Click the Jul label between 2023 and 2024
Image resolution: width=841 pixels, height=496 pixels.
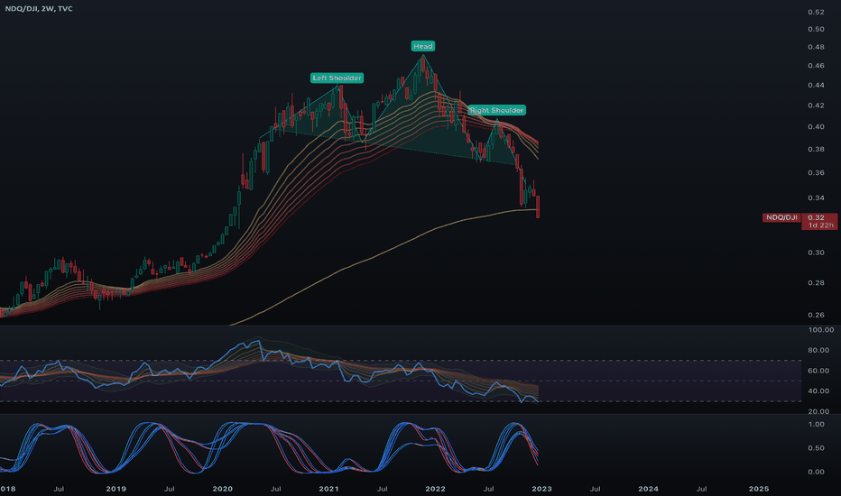pyautogui.click(x=595, y=489)
